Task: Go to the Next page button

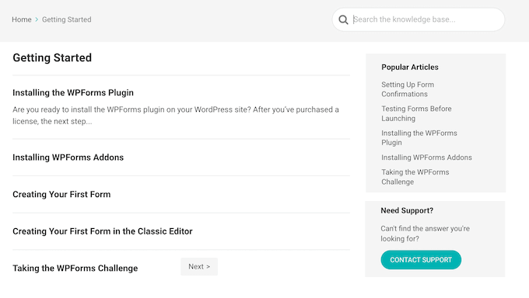Action: 199,267
